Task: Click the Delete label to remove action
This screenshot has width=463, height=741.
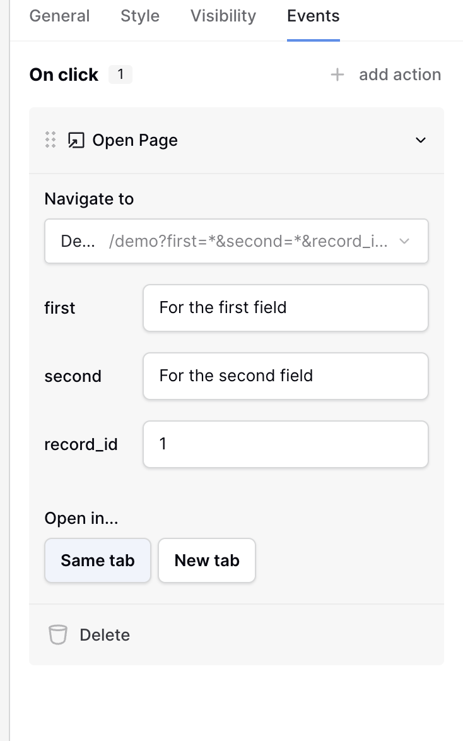Action: click(x=105, y=635)
